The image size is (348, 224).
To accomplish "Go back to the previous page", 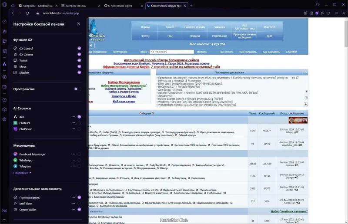I will (x=13, y=13).
